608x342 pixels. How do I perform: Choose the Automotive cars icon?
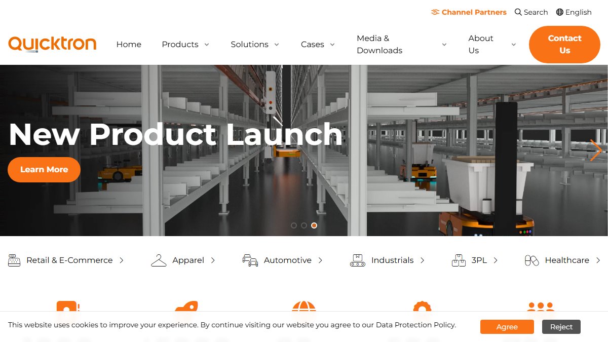250,260
